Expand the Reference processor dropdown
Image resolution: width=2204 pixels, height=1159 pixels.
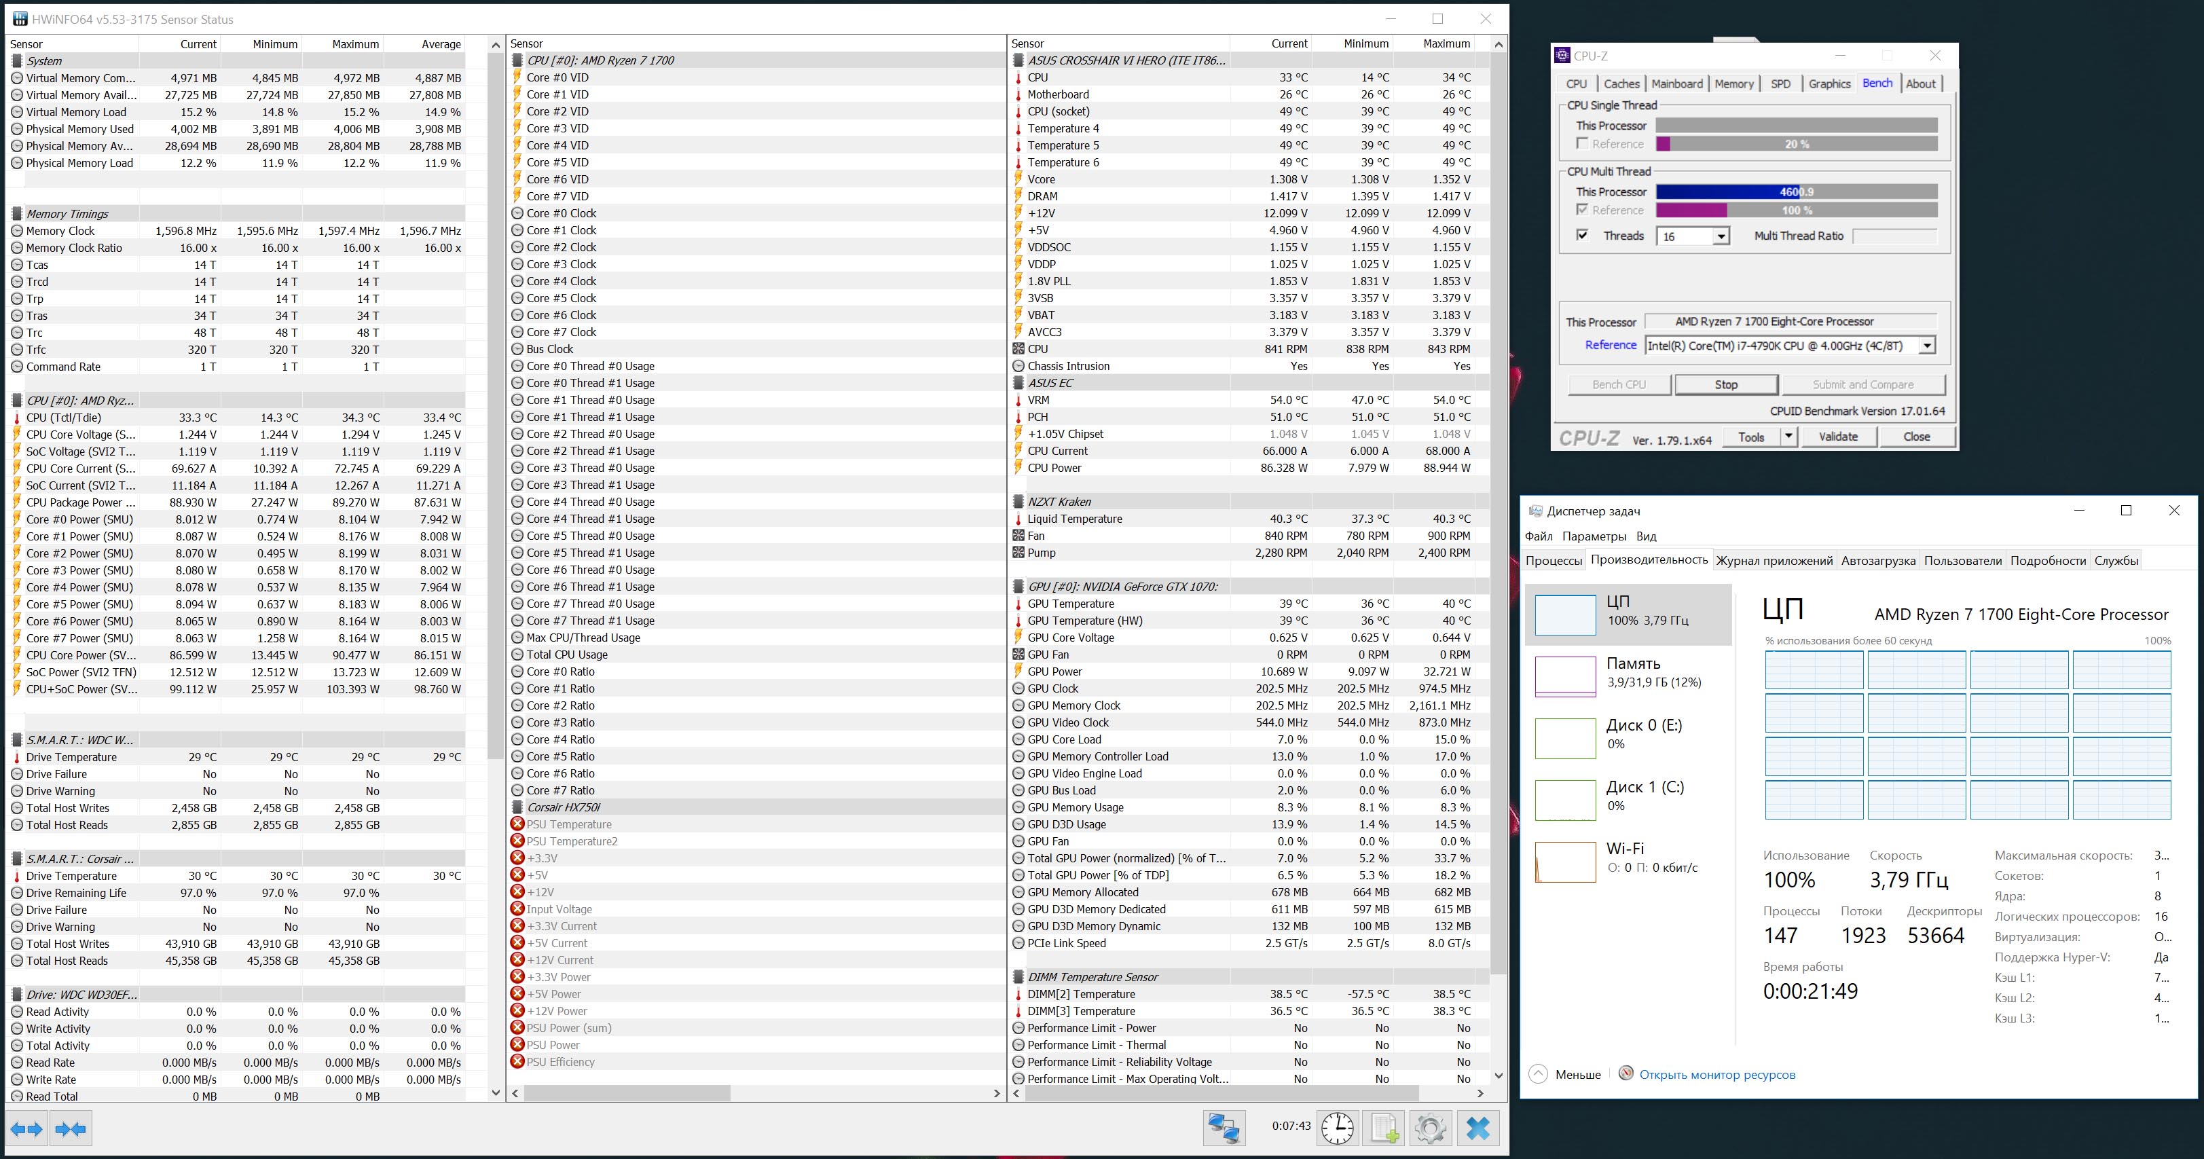[1927, 346]
